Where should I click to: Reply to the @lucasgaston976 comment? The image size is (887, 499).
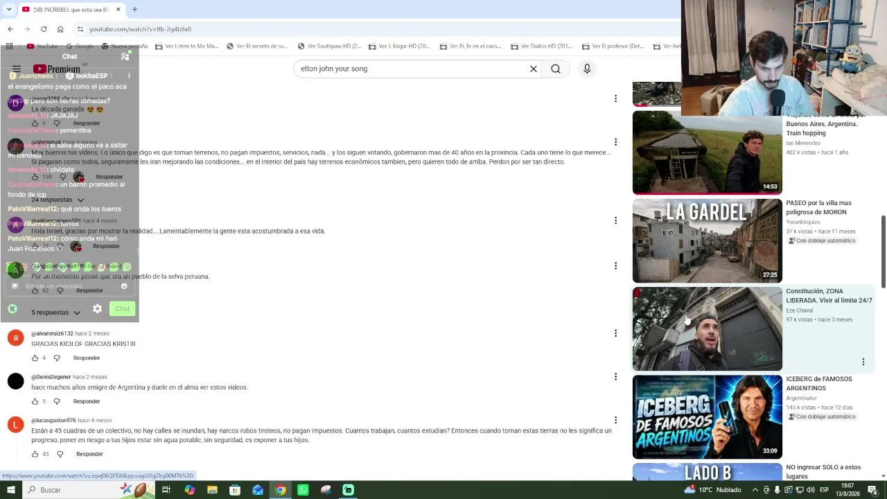(89, 454)
